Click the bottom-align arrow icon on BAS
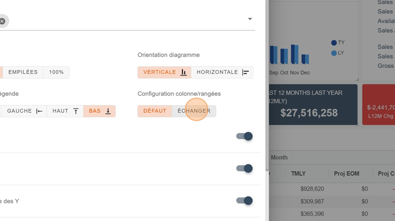The image size is (395, 221). coord(108,111)
